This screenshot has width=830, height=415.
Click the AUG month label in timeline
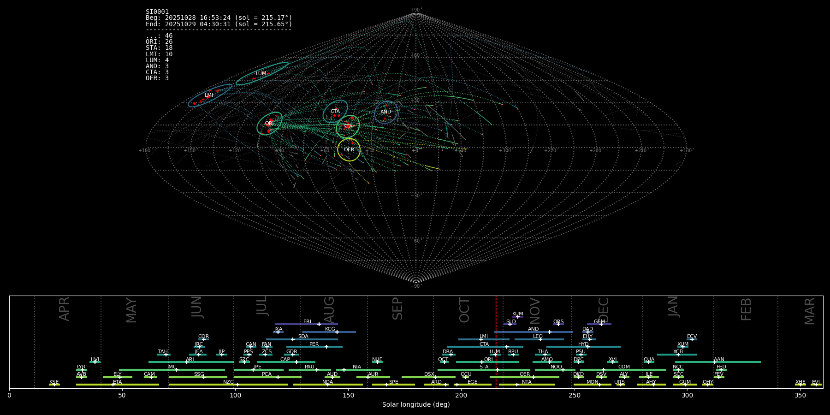pyautogui.click(x=329, y=309)
